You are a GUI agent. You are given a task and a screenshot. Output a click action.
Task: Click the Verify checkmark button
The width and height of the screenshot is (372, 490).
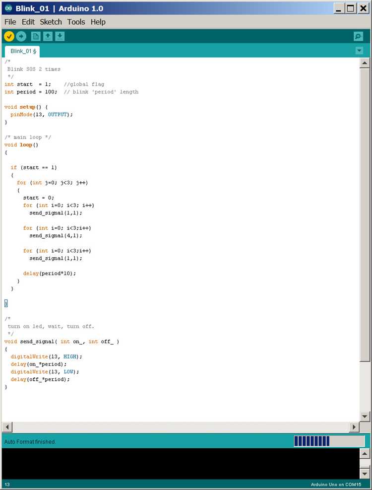click(9, 37)
